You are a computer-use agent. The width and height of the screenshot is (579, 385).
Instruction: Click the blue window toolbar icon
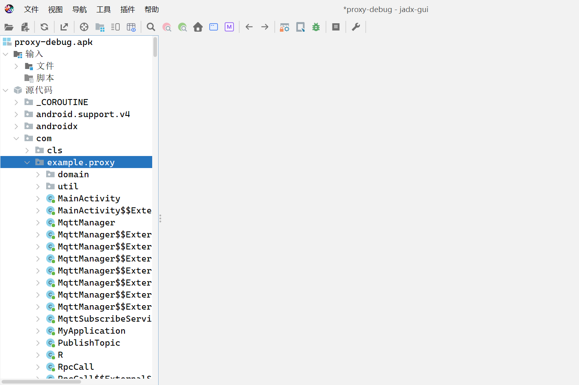214,27
